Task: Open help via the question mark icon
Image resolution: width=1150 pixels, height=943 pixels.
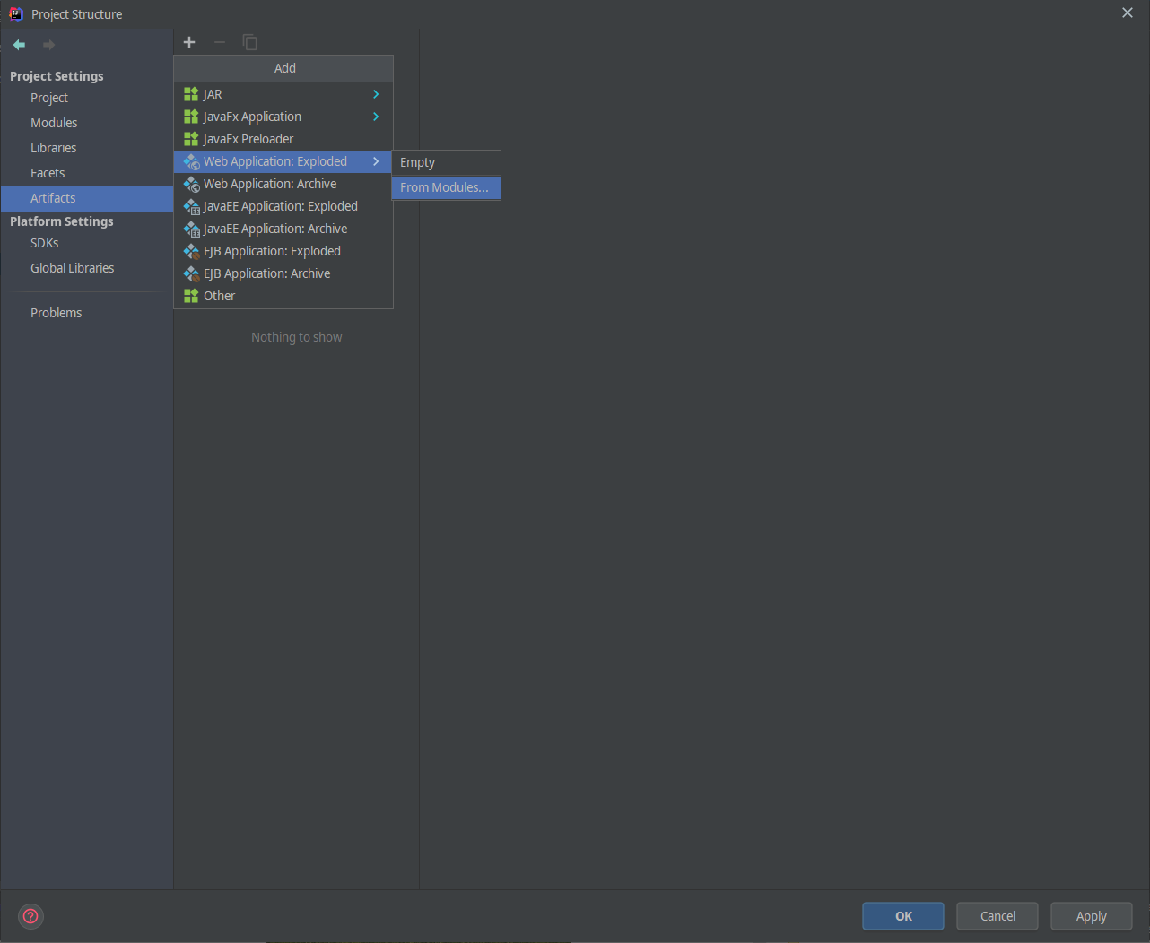Action: pyautogui.click(x=30, y=916)
